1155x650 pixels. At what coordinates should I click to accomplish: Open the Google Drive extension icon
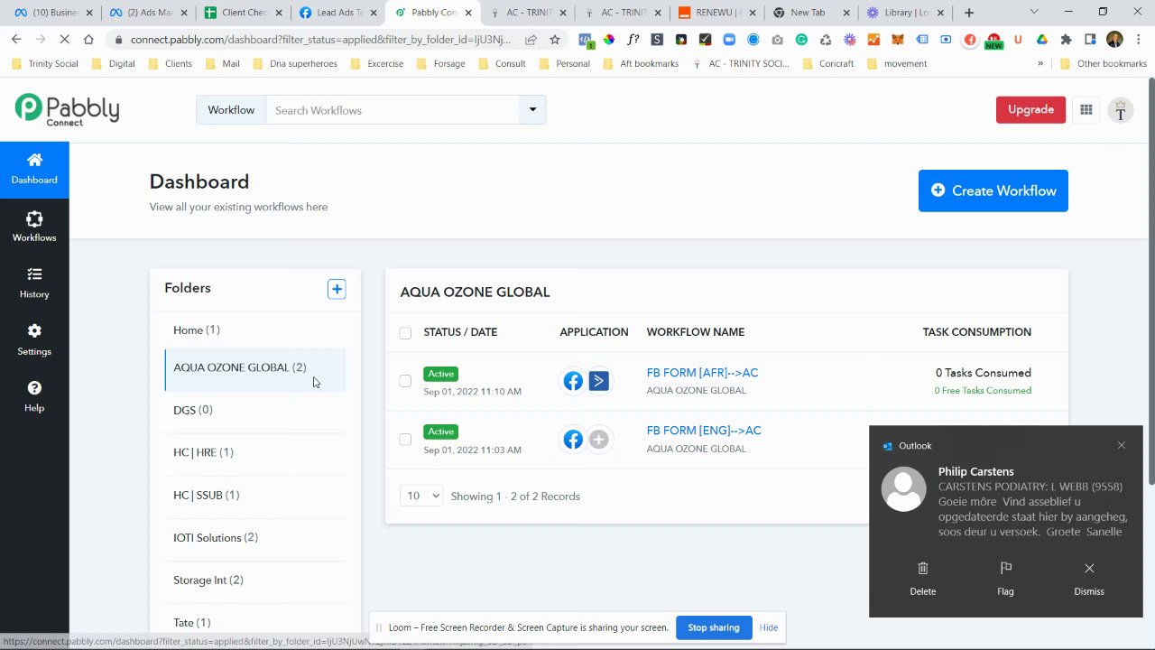click(x=1042, y=40)
